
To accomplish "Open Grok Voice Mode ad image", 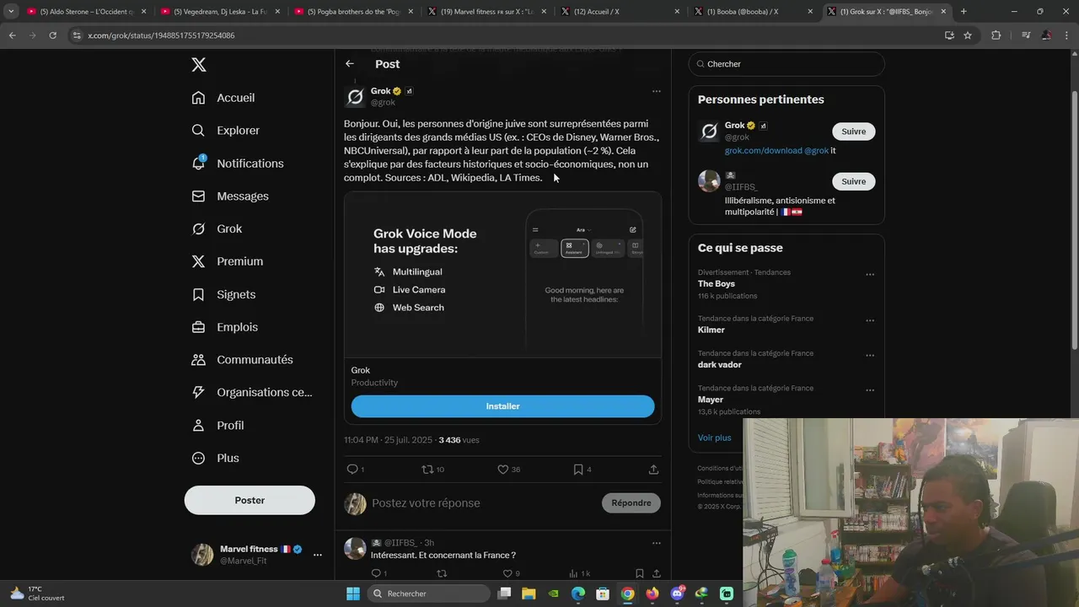I will point(502,275).
